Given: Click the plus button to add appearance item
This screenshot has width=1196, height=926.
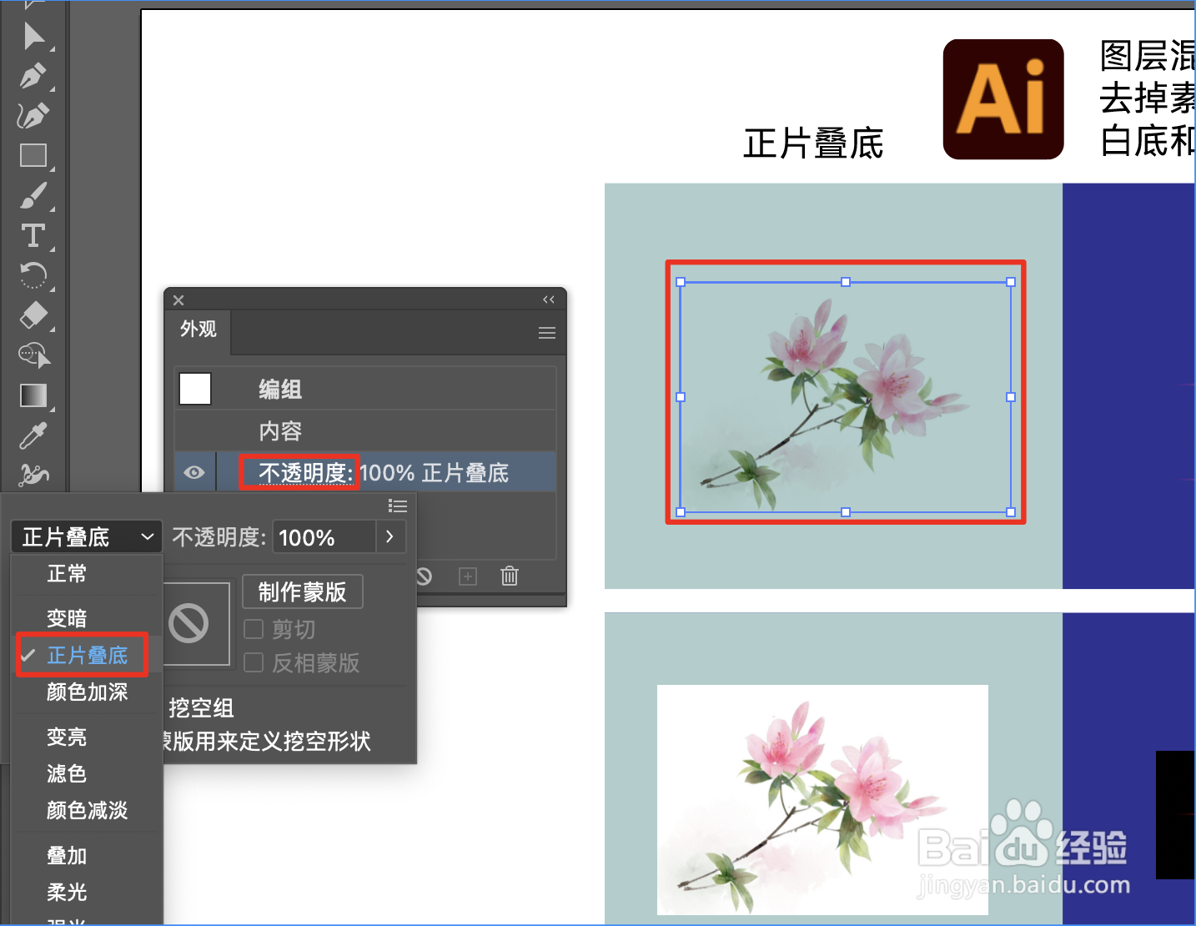Looking at the screenshot, I should coord(467,576).
